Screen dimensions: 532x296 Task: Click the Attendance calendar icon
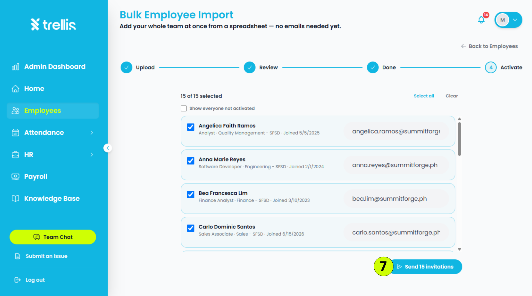[x=16, y=133]
